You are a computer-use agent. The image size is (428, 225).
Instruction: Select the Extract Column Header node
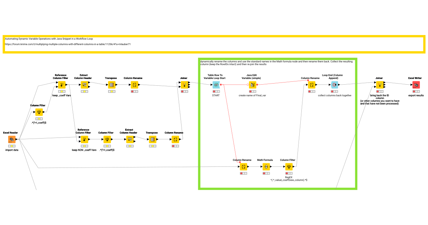[84, 85]
